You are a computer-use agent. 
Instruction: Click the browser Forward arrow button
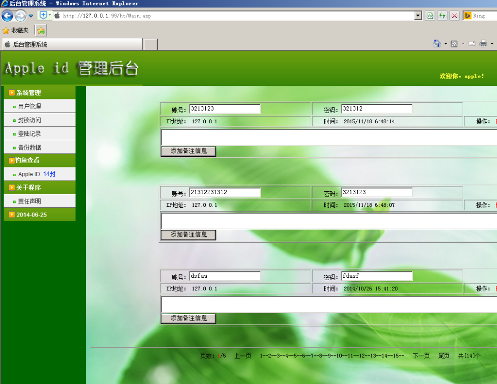click(x=20, y=16)
